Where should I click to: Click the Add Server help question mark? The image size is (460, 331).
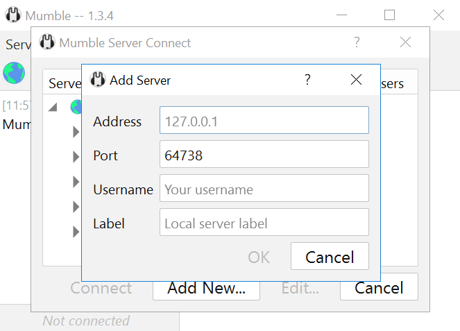click(x=307, y=80)
